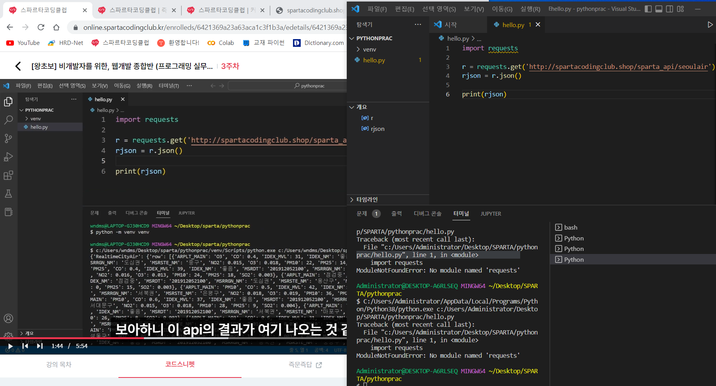Open the 즉문즉답 external link

[x=305, y=365]
